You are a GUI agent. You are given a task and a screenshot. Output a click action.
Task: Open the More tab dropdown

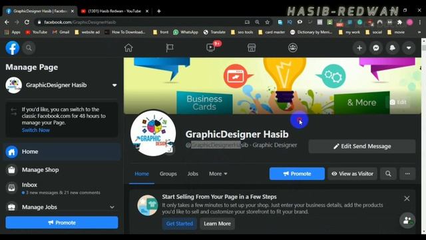218,173
